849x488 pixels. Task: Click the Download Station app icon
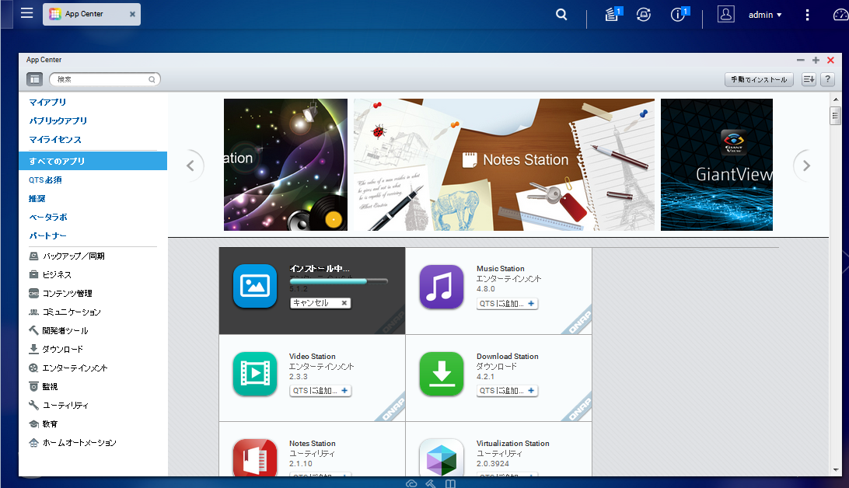(x=442, y=374)
